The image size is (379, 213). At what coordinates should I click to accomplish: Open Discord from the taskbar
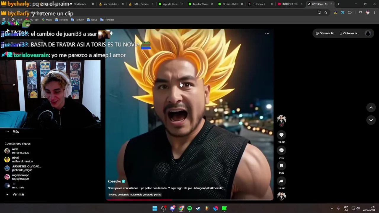[x=172, y=209]
